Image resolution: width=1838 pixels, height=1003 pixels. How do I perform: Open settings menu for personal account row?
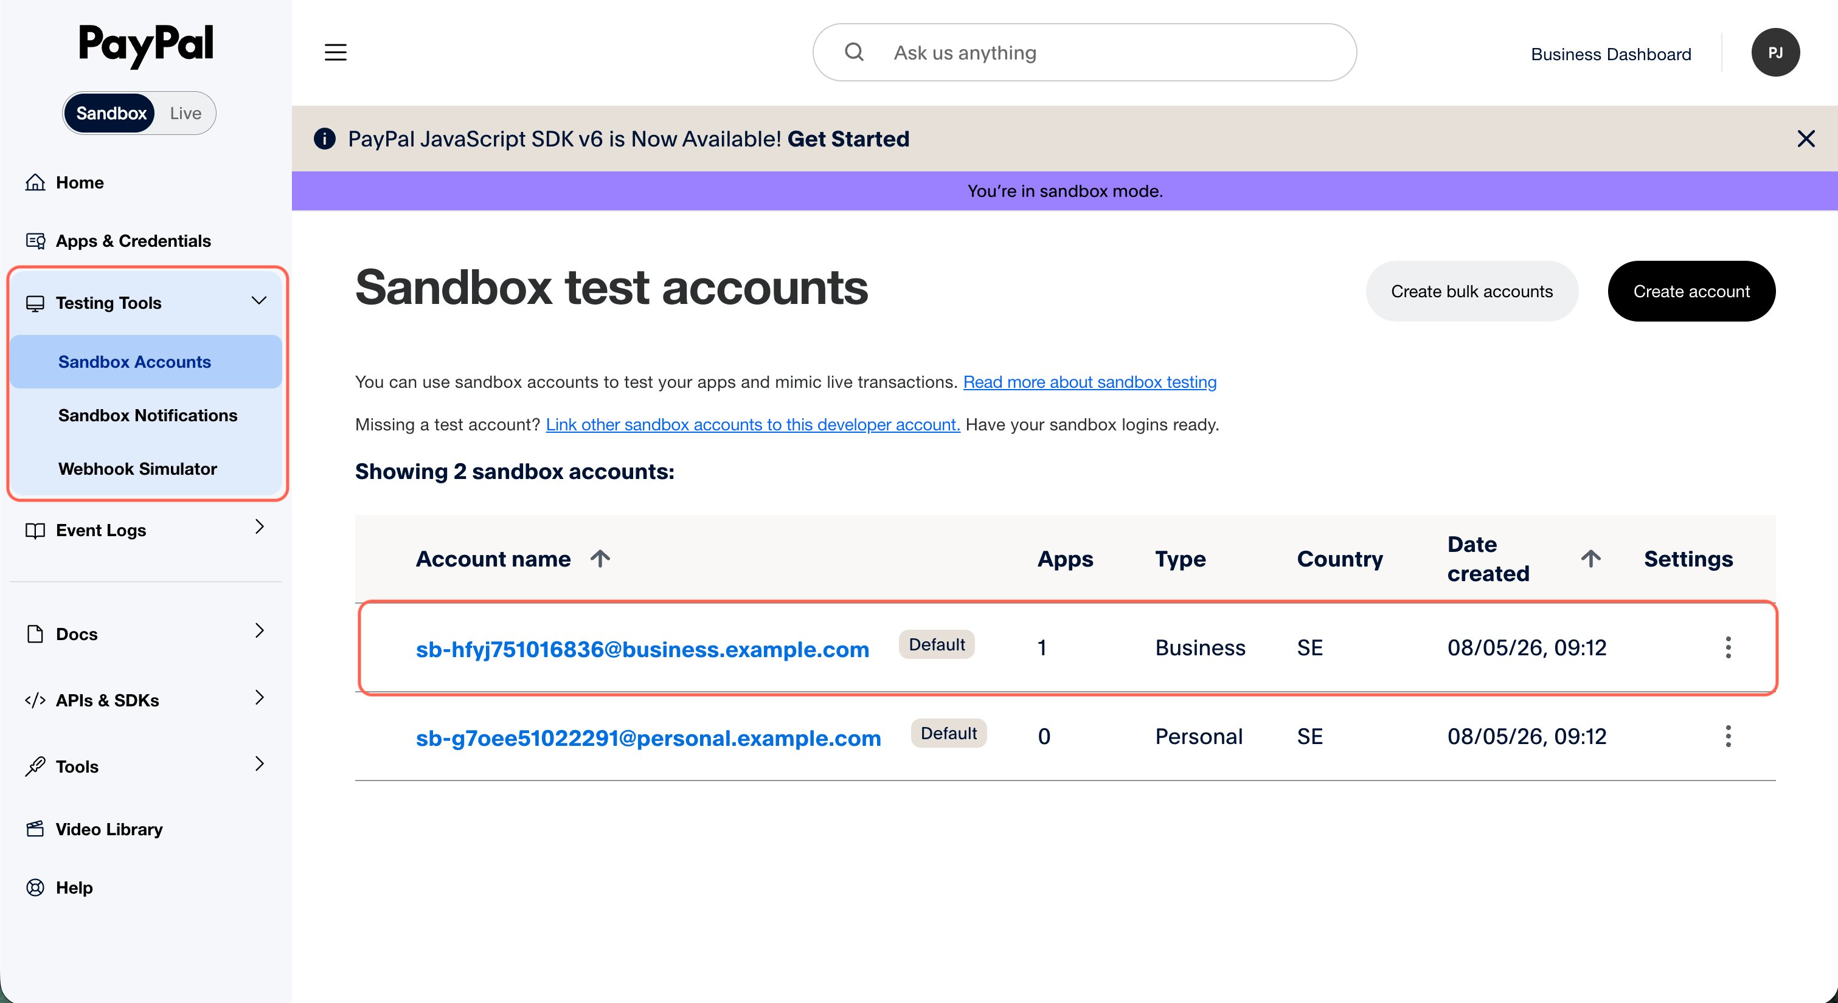pos(1727,736)
